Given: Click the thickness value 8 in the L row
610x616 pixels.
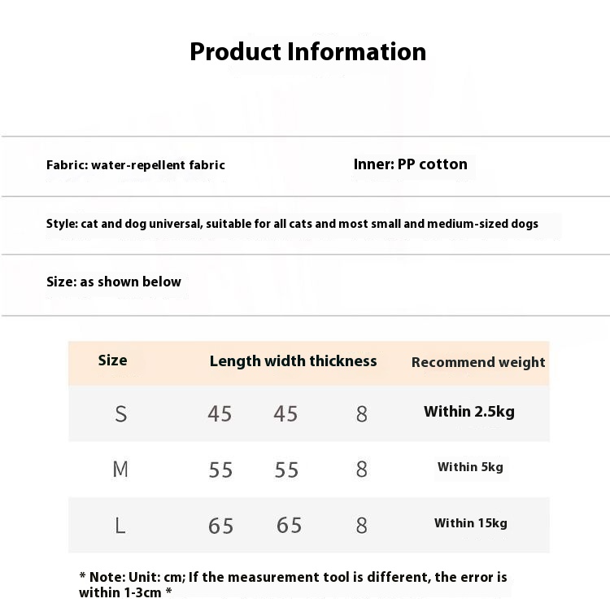Looking at the screenshot, I should click(362, 526).
